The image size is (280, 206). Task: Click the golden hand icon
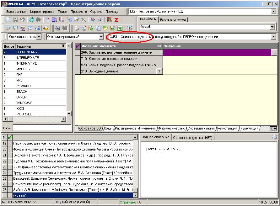click(46, 28)
